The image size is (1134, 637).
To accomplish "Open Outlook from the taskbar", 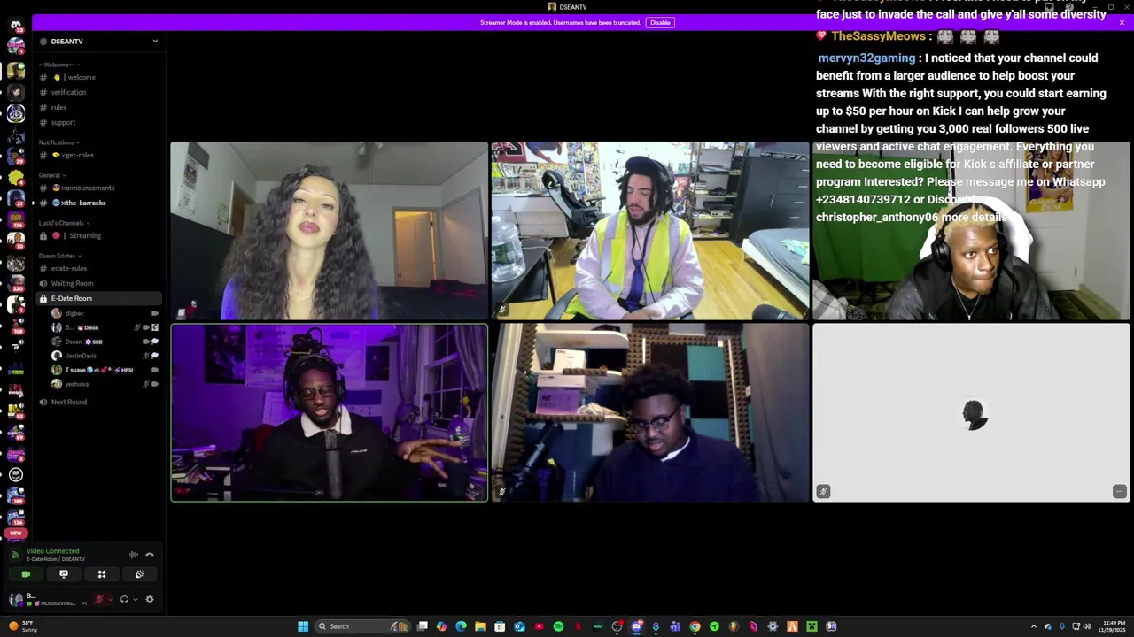I will point(519,626).
